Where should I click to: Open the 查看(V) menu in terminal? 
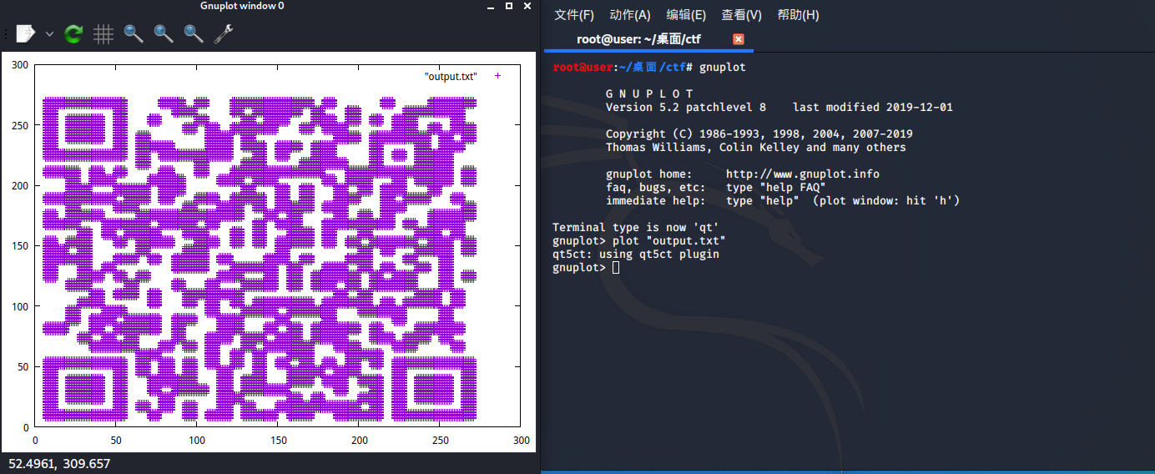click(742, 15)
